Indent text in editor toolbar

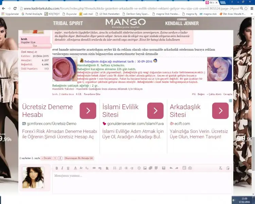pos(132,168)
